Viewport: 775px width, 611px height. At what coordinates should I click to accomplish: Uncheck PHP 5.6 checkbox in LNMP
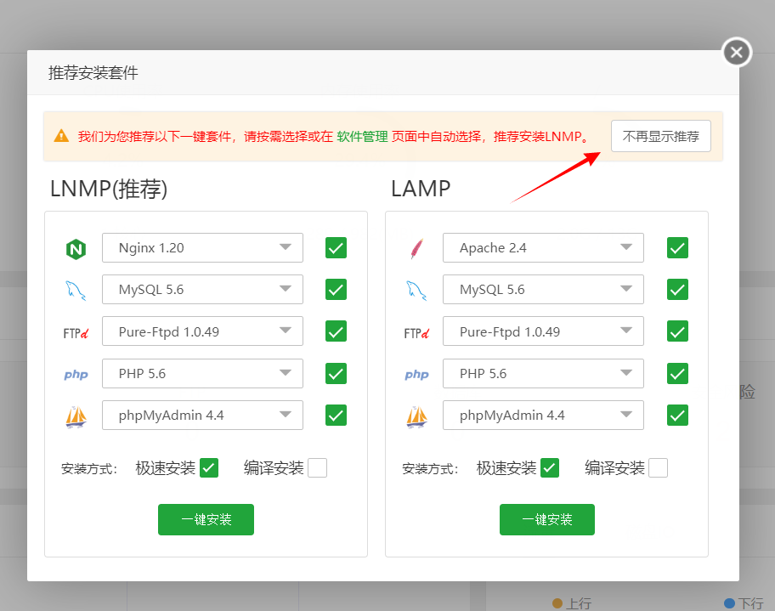click(x=337, y=373)
